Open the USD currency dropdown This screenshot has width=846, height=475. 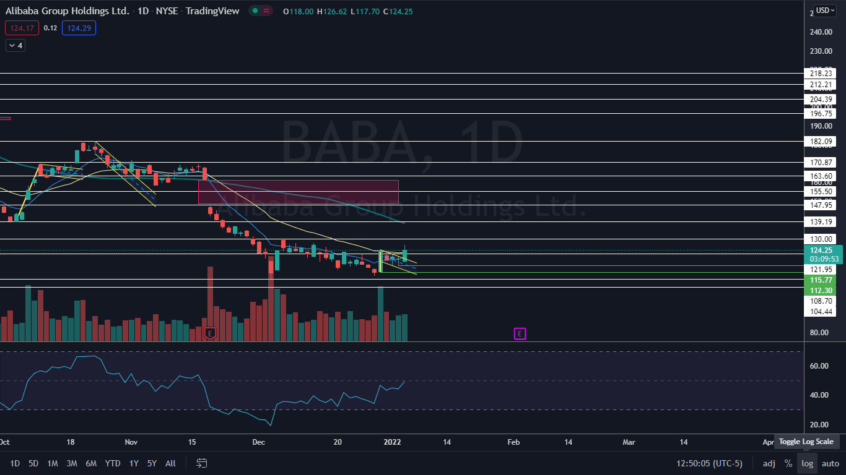(825, 11)
